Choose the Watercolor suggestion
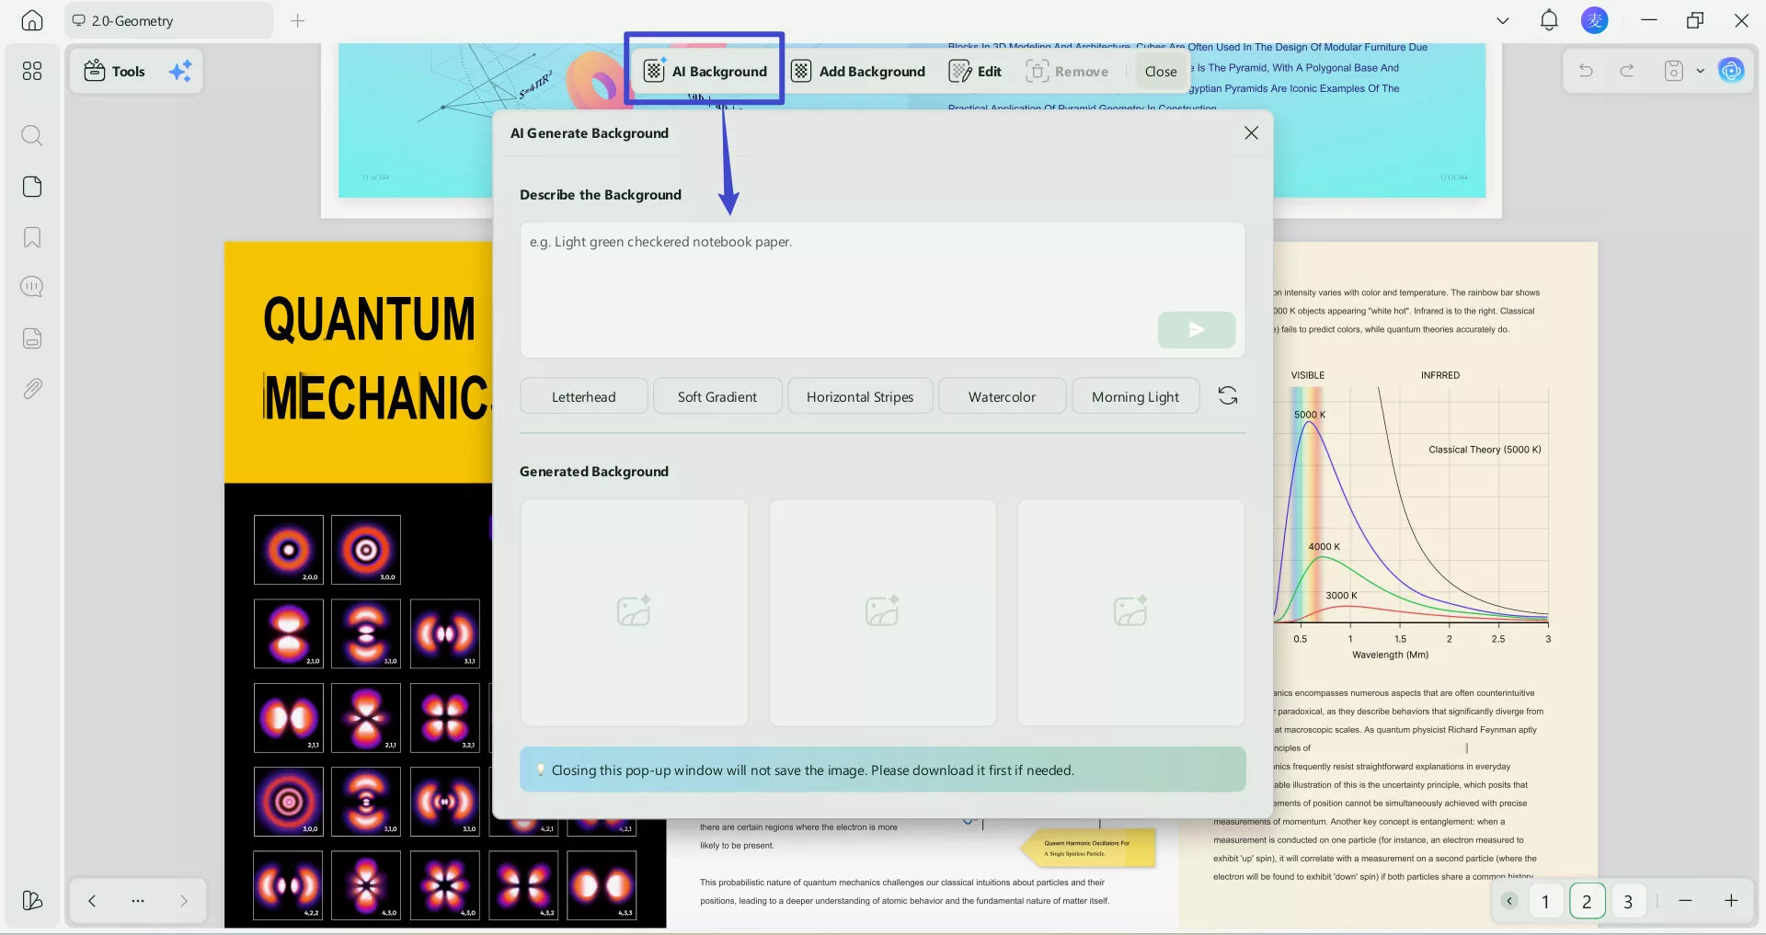This screenshot has width=1766, height=935. click(x=1002, y=396)
